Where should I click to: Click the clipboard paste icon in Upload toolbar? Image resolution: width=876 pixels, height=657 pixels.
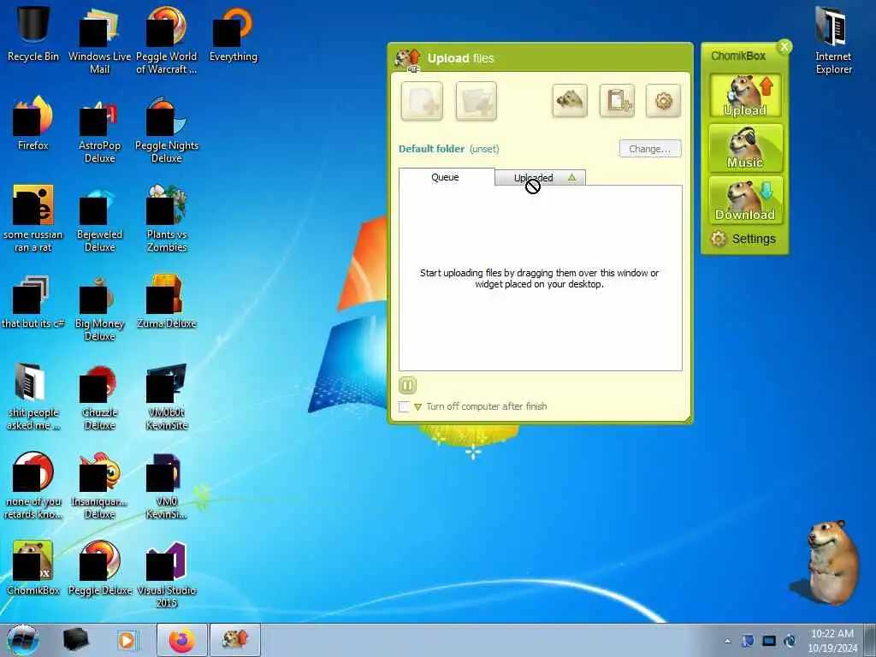tap(617, 101)
